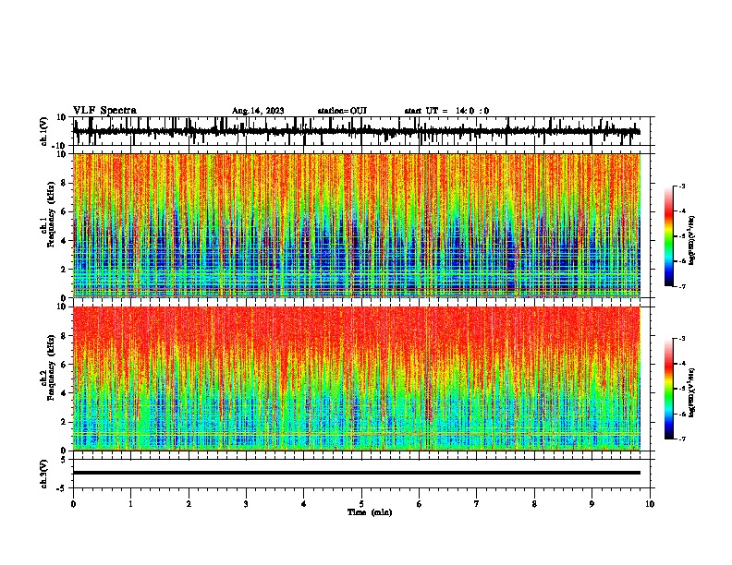Click the 'ch.1(V)' axis label
This screenshot has width=732, height=565.
[44, 131]
